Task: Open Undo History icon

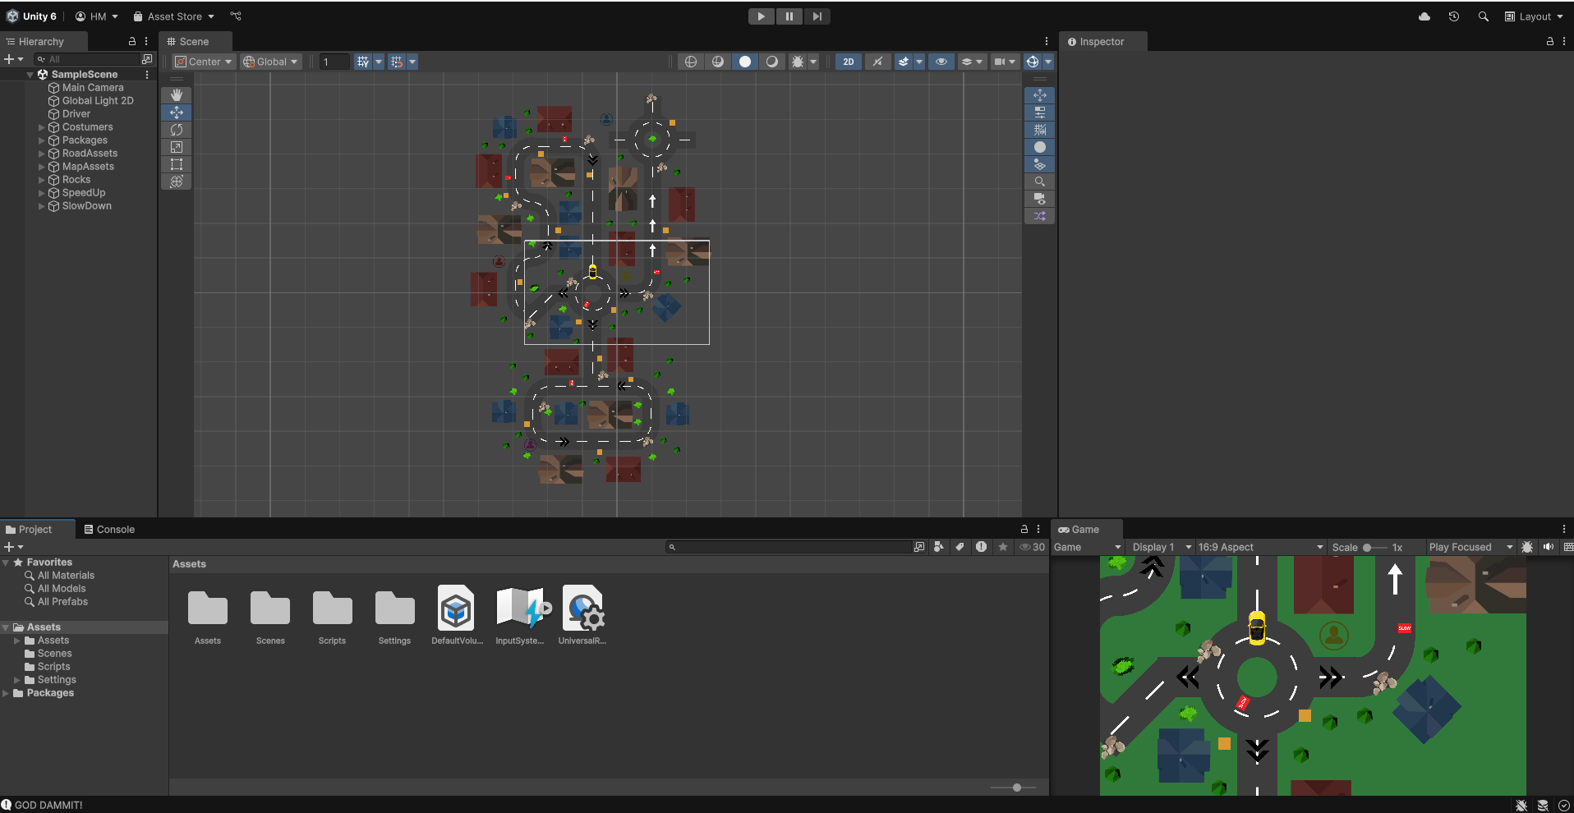Action: pos(1453,16)
